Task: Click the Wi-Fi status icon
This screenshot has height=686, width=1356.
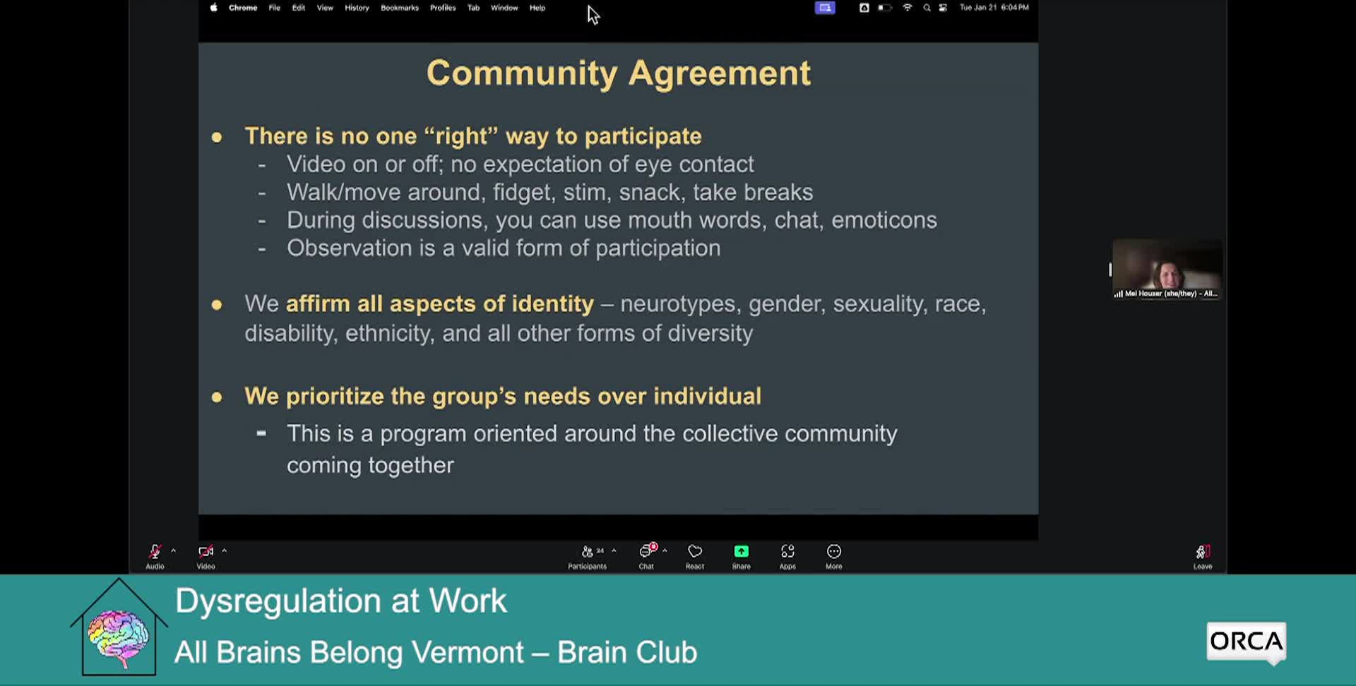Action: click(x=908, y=8)
